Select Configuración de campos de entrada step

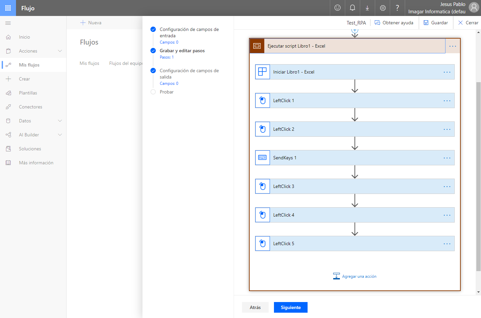(x=189, y=33)
